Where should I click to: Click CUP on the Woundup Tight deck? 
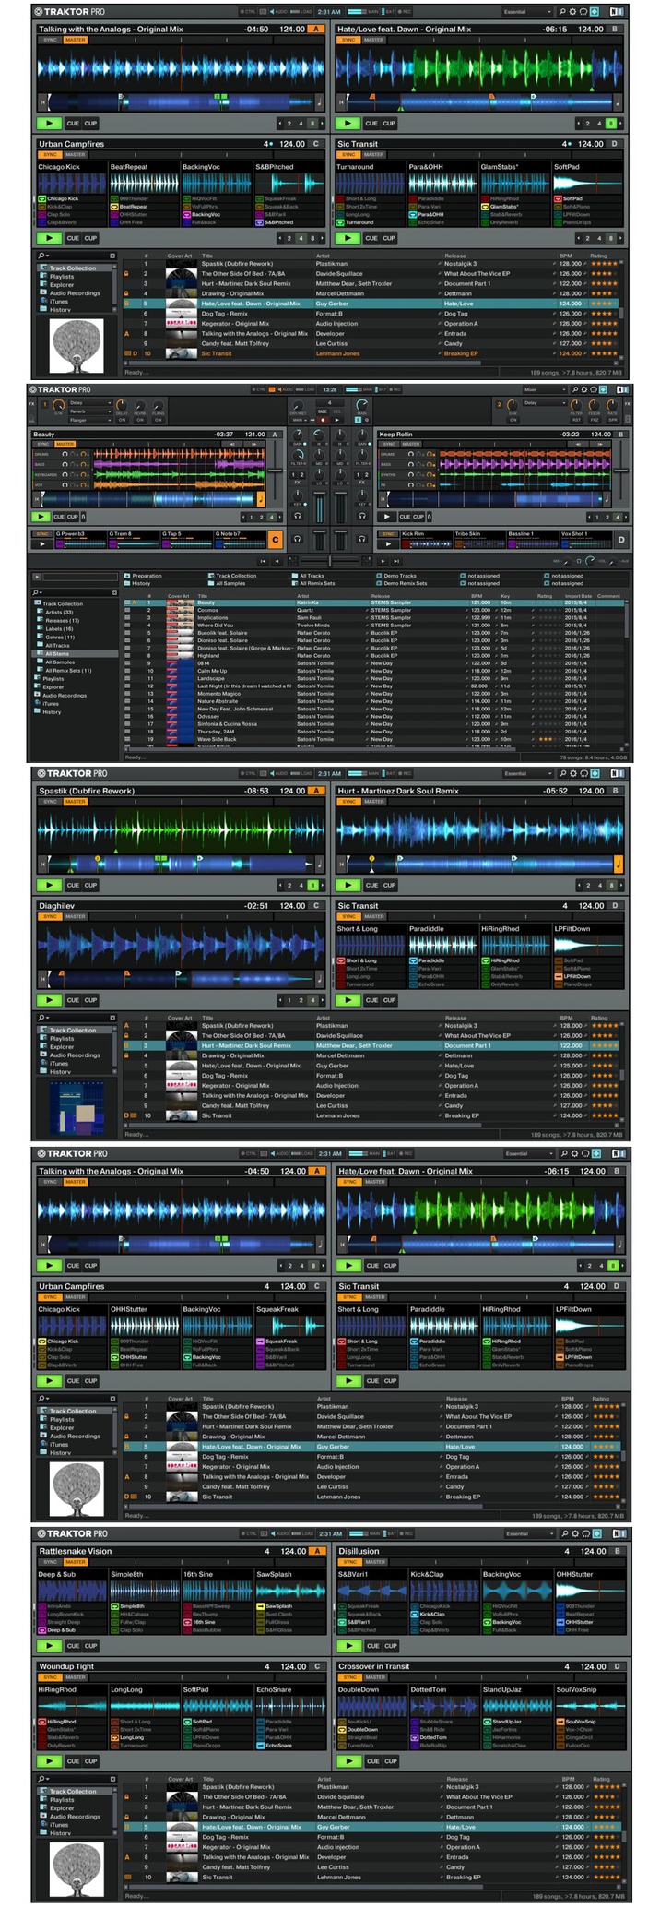(90, 1760)
